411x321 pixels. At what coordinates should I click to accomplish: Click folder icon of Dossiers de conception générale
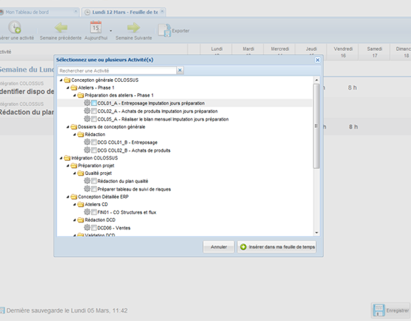pos(74,127)
